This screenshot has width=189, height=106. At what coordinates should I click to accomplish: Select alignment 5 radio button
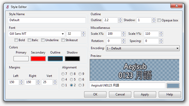[x=71, y=79]
